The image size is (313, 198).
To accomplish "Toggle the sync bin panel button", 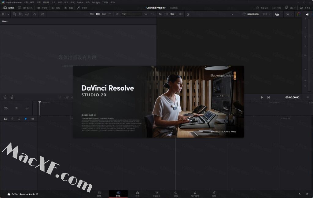I will [x=25, y=8].
